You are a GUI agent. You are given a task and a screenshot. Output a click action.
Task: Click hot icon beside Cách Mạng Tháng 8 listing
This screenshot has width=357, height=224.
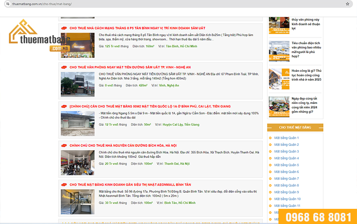tap(64, 28)
